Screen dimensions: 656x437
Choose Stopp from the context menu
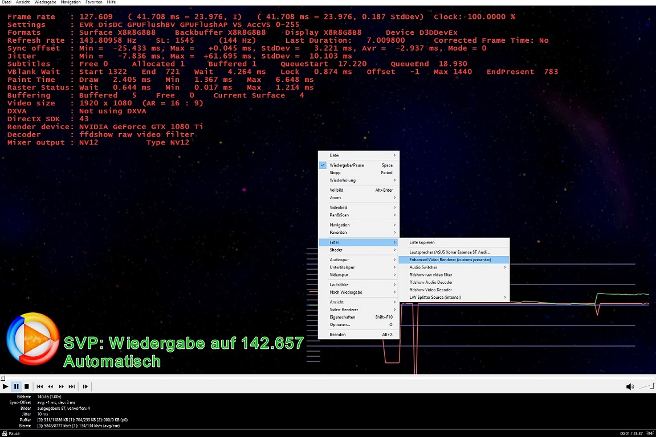[359, 172]
